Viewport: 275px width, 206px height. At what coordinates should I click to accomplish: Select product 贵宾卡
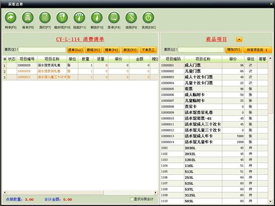(214, 107)
